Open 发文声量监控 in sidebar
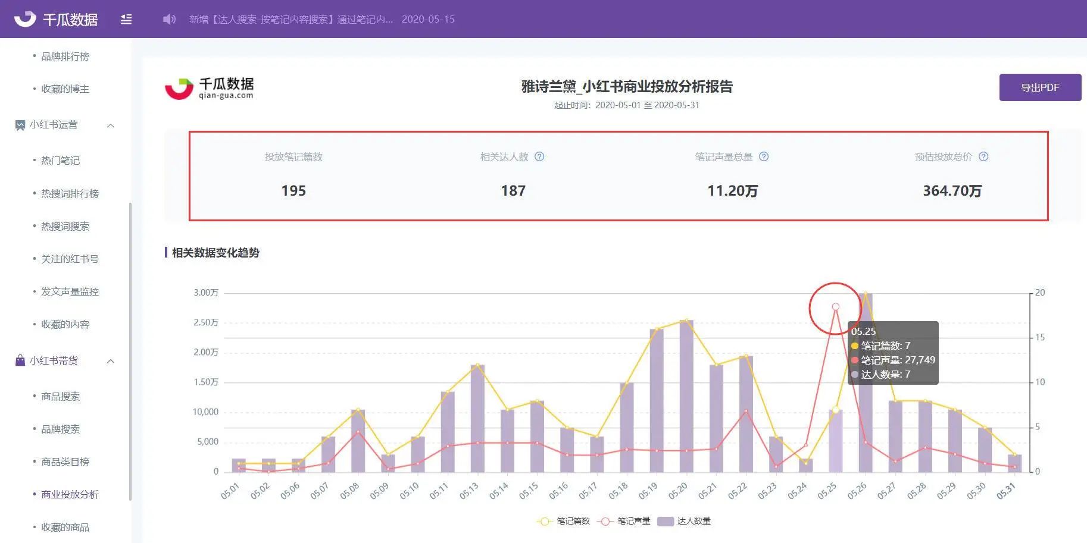 [70, 291]
